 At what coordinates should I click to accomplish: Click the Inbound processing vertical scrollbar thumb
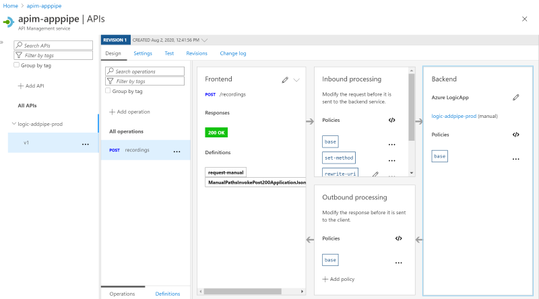point(412,107)
